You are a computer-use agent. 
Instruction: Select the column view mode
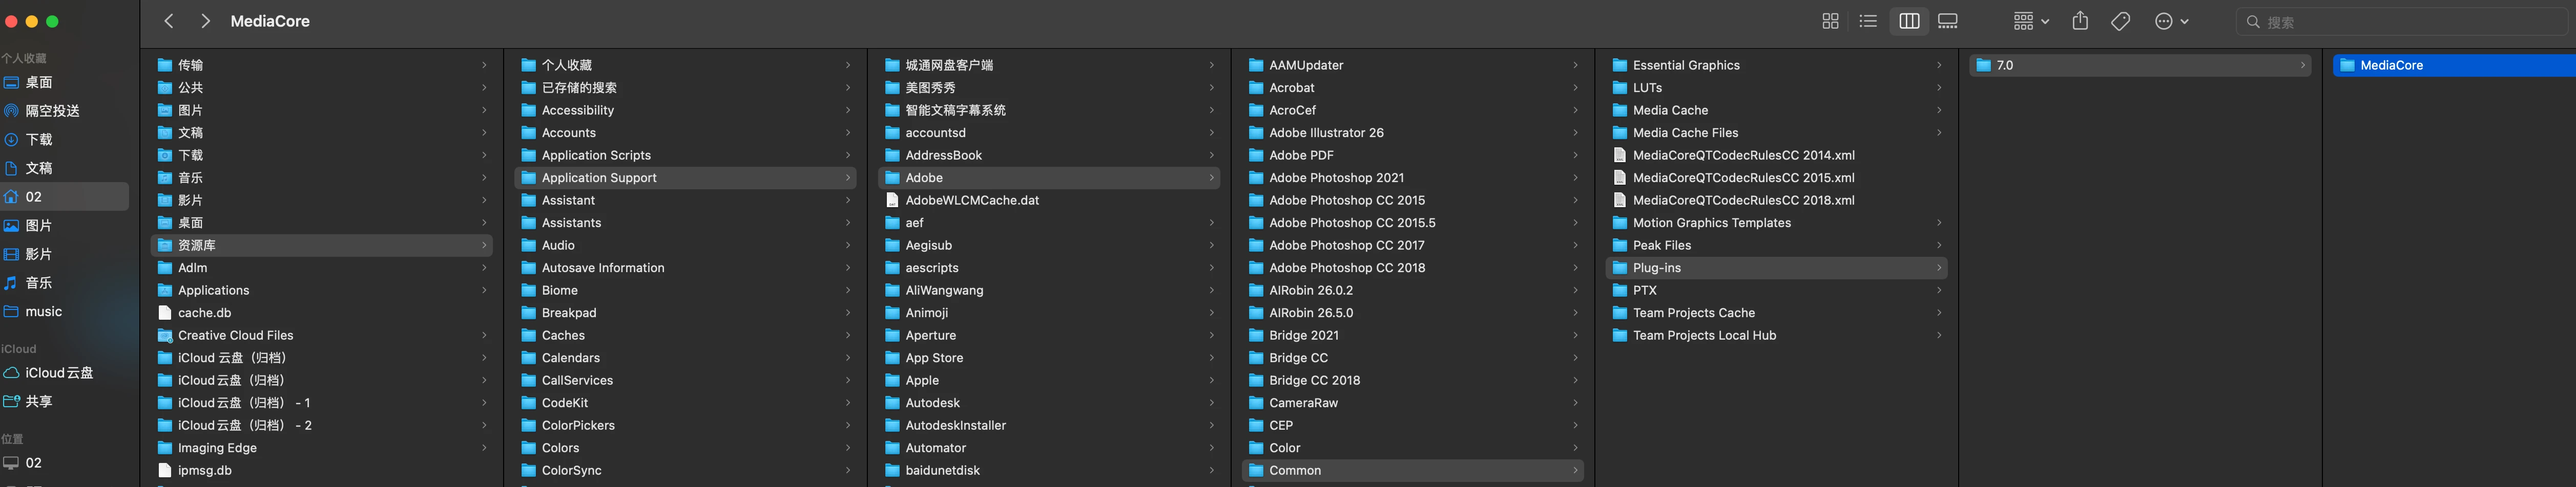click(x=1908, y=21)
